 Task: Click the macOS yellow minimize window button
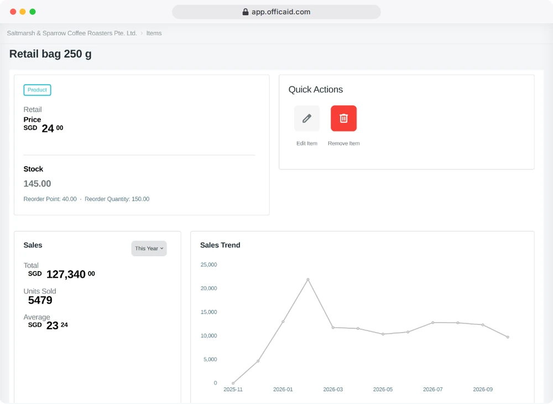[23, 12]
